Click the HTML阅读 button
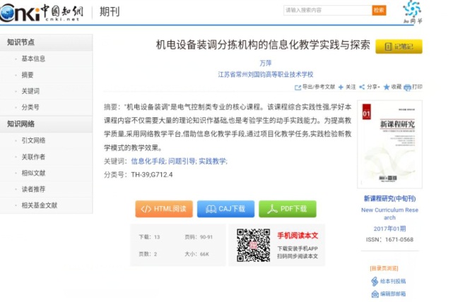 [x=163, y=209]
